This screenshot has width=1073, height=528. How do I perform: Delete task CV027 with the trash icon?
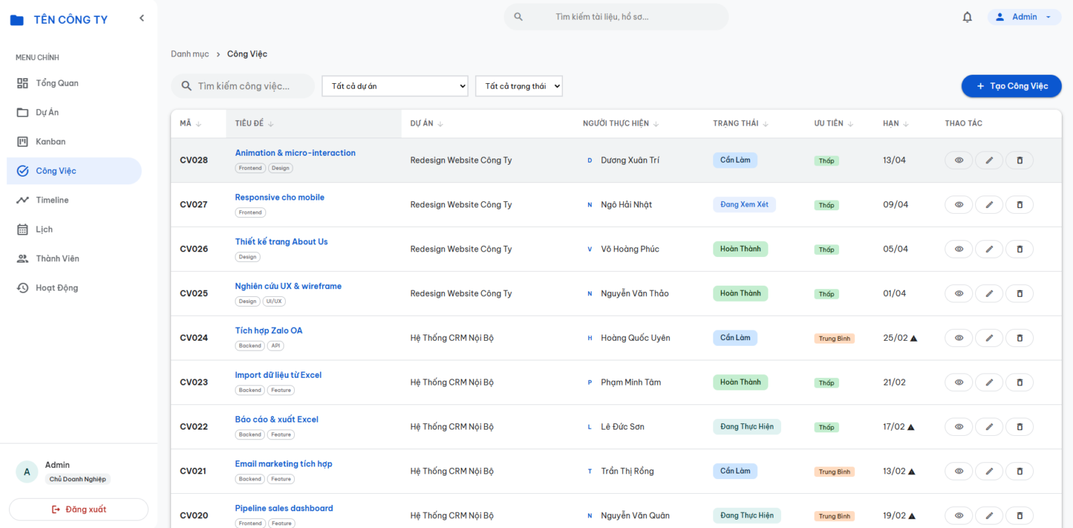(x=1019, y=205)
